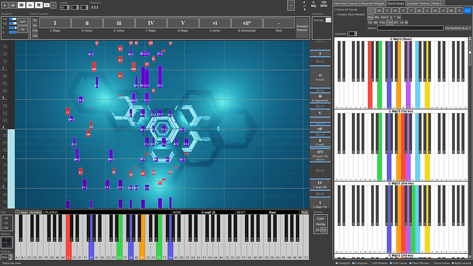Select the C Maj13 (1st Inv) keyboard

[x=402, y=147]
